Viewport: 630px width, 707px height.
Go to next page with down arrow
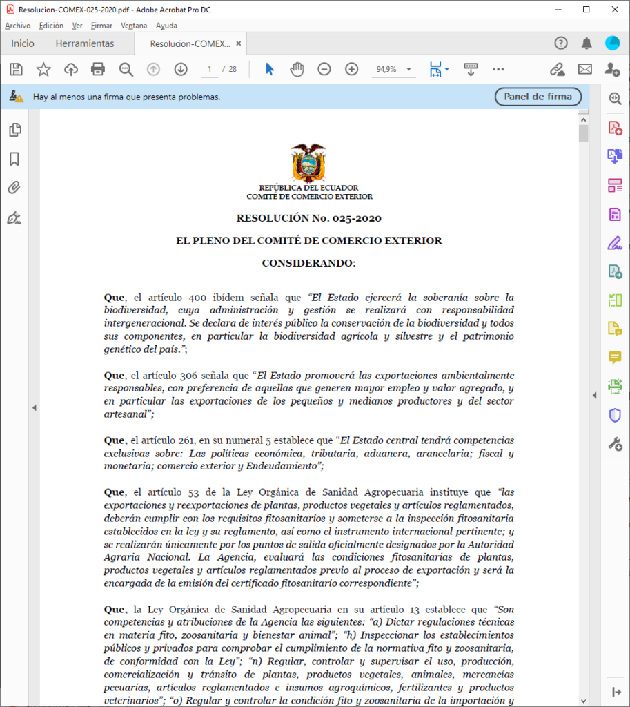coord(181,69)
